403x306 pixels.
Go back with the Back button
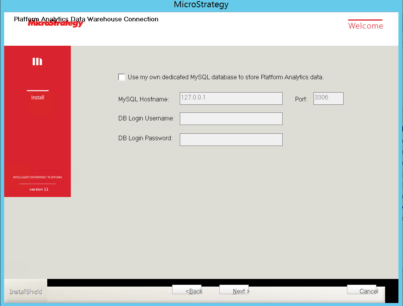[187, 290]
